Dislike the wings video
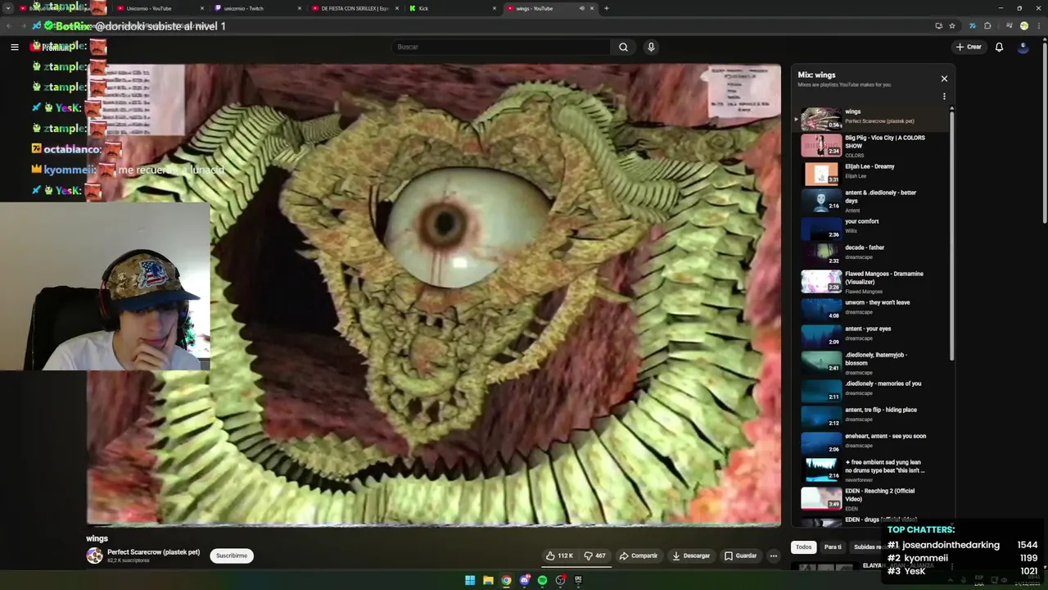 [x=594, y=556]
